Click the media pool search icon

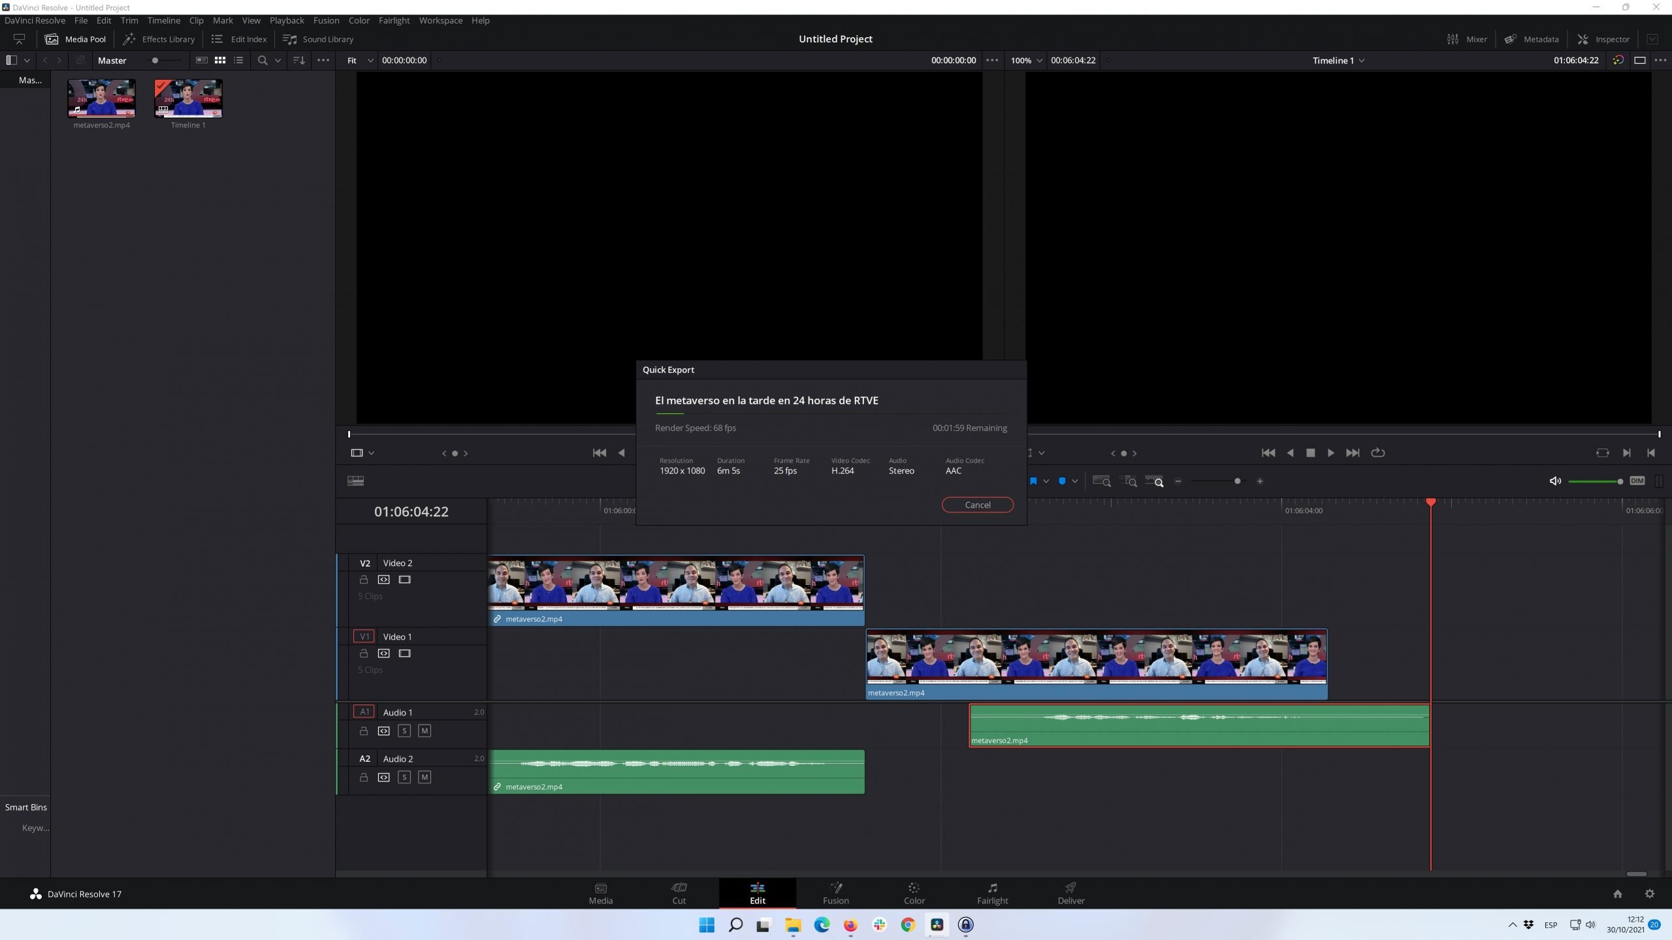263,60
